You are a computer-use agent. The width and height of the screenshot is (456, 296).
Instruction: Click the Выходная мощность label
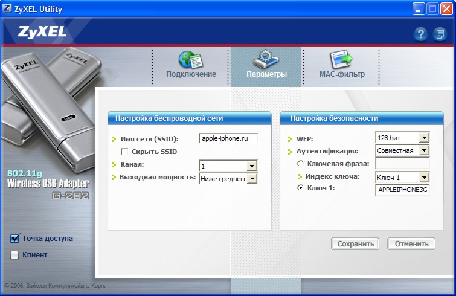pyautogui.click(x=158, y=177)
